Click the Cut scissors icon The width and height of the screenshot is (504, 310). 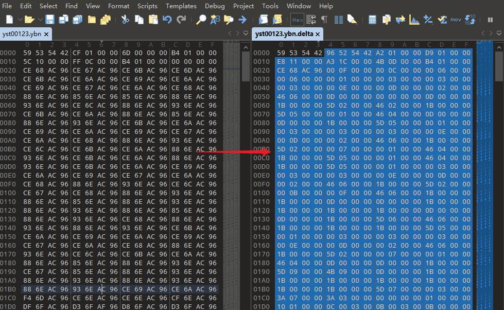pyautogui.click(x=125, y=20)
